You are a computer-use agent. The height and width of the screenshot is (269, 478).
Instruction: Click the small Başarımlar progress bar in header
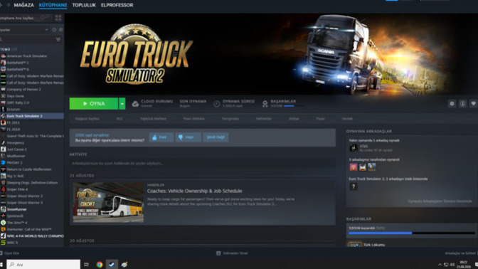pos(294,106)
